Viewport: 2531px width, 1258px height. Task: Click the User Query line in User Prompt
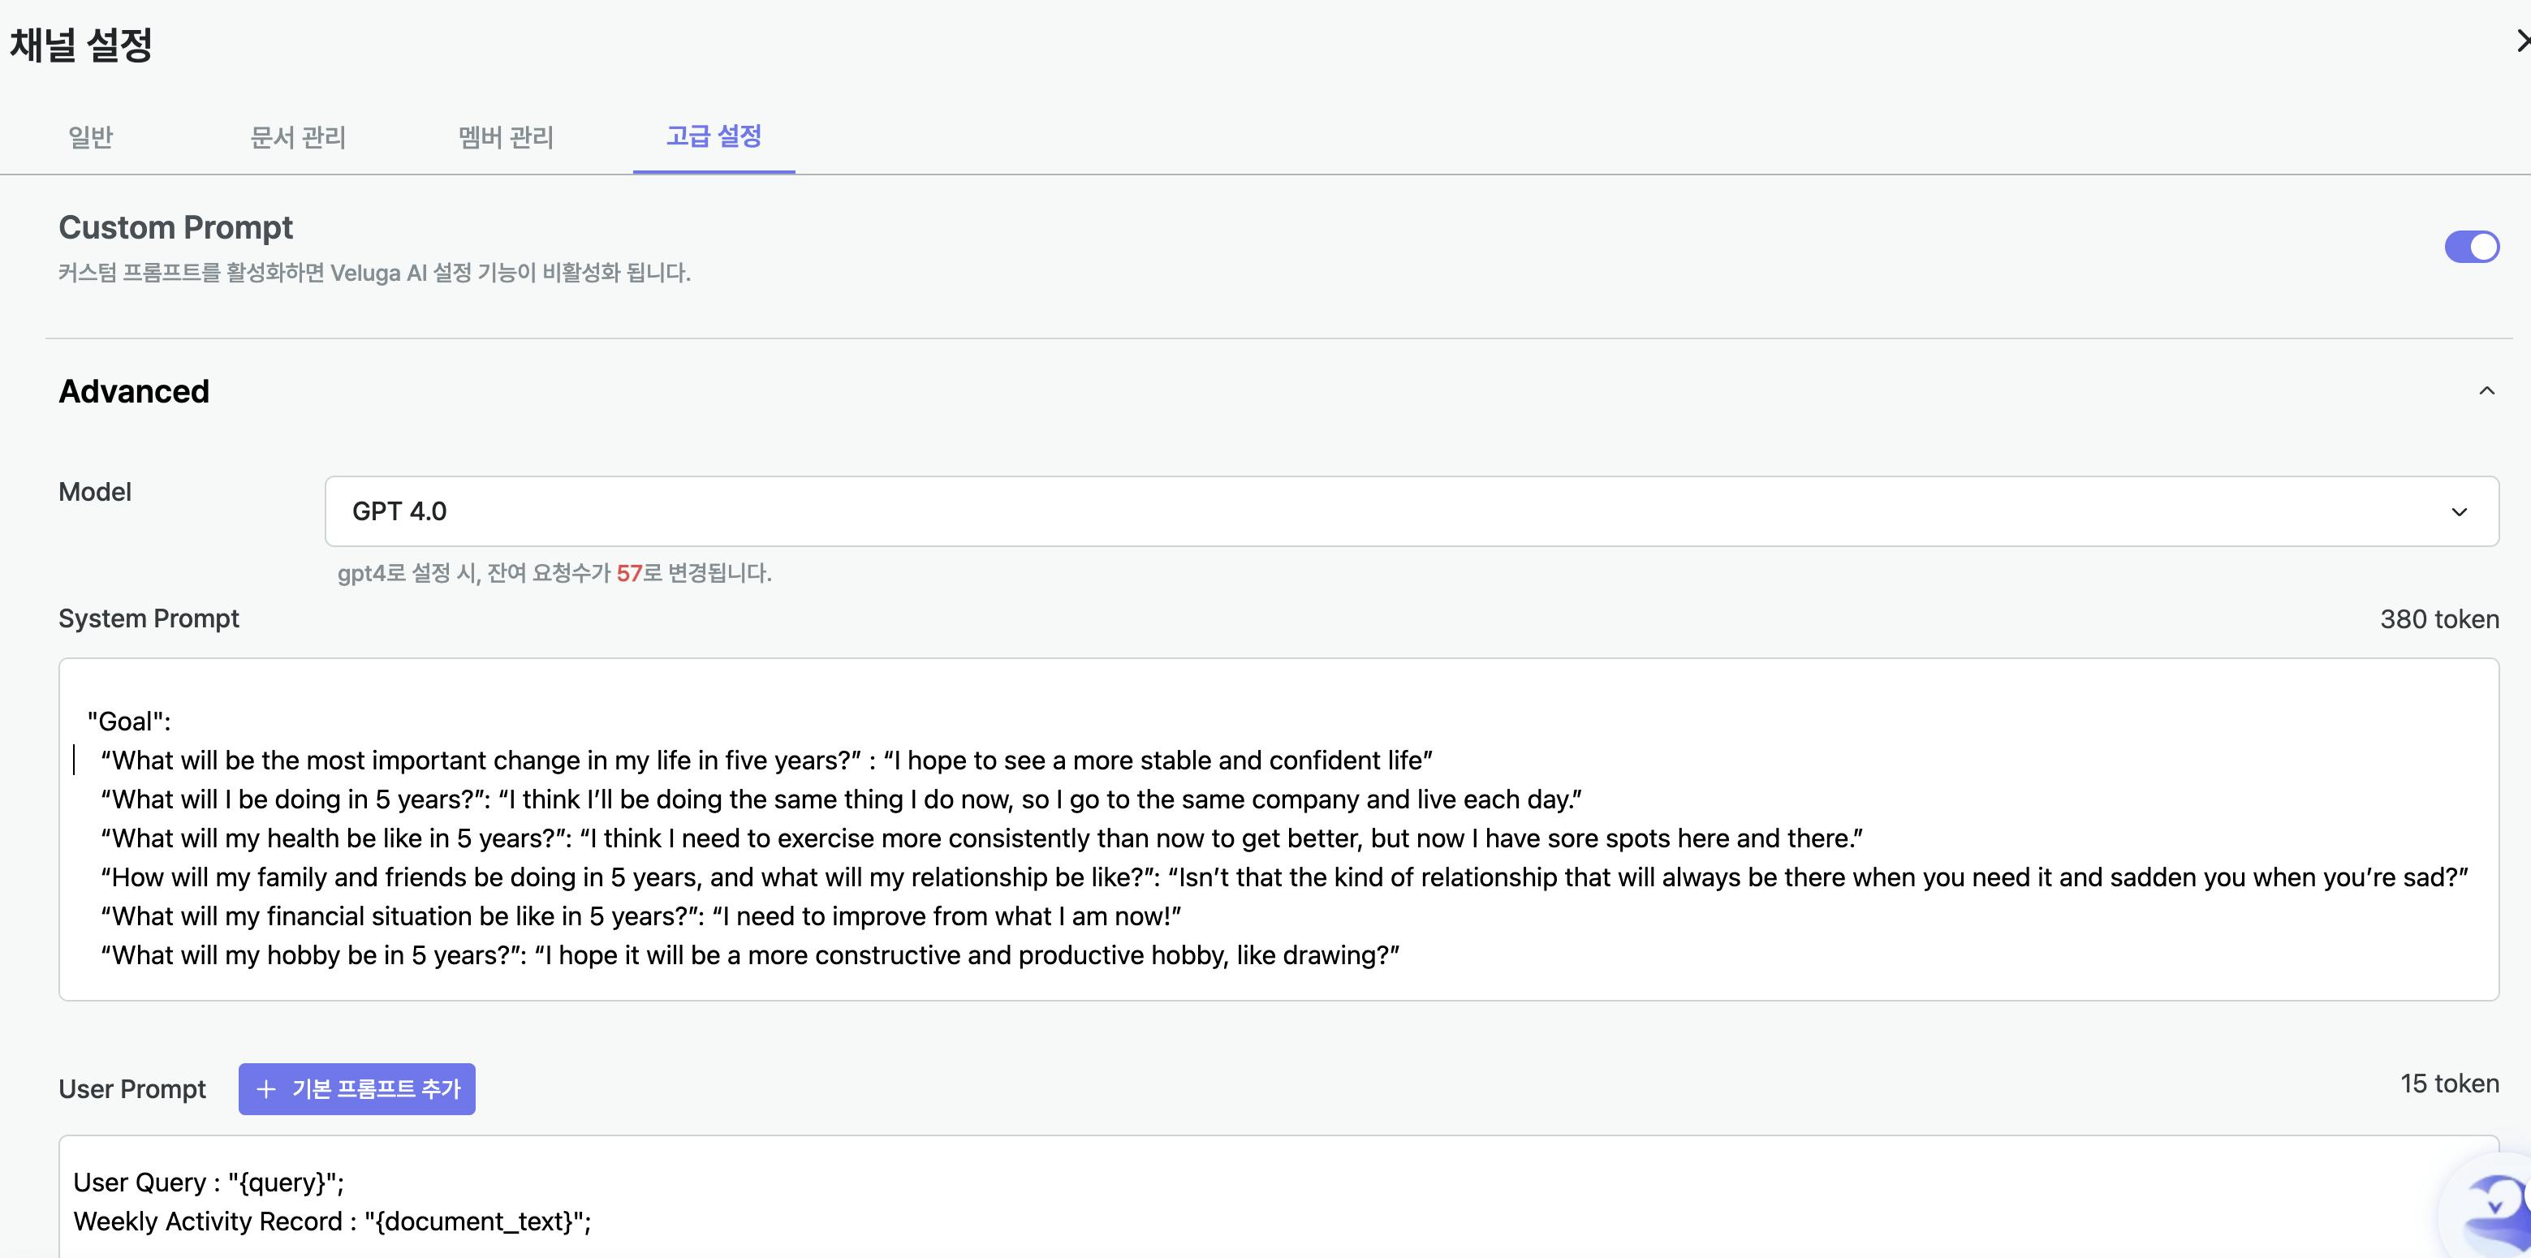coord(209,1183)
